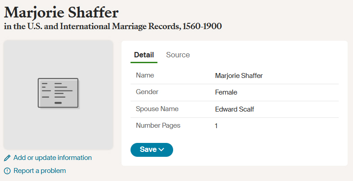This screenshot has height=181, width=353.
Task: Open the Save button menu
Action: pos(152,150)
